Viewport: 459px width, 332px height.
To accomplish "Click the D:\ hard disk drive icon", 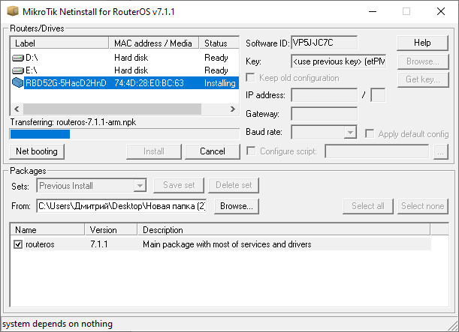I will [18, 57].
